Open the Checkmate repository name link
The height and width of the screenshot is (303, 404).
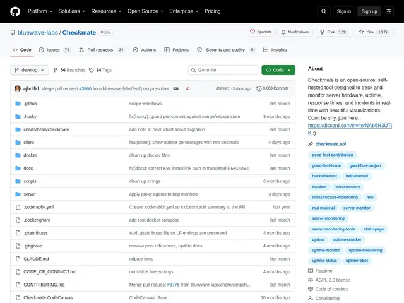pos(79,32)
